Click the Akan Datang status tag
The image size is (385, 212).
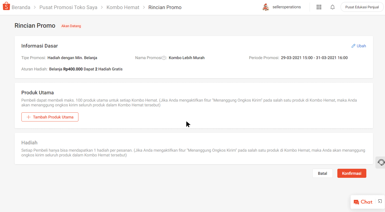click(71, 26)
